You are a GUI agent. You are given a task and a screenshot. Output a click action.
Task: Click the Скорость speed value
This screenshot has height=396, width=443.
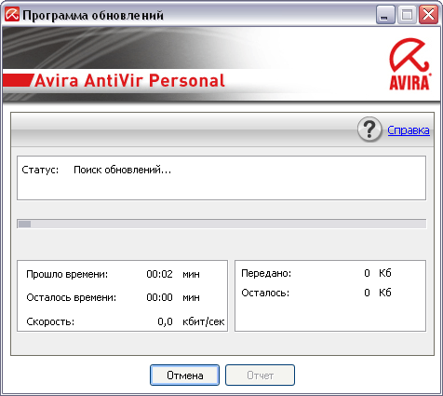[165, 321]
